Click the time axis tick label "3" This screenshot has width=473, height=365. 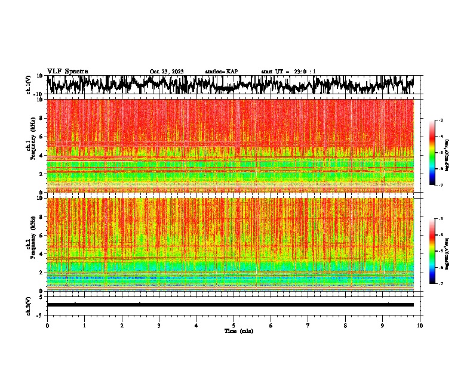point(159,326)
